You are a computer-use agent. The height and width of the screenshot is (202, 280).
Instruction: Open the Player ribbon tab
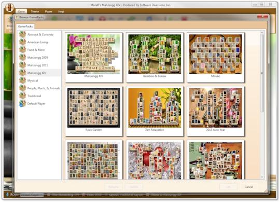click(48, 11)
